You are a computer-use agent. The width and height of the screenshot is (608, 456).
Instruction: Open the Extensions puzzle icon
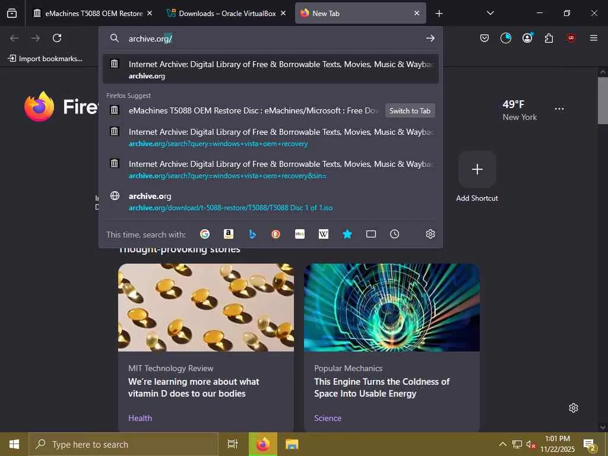(549, 38)
